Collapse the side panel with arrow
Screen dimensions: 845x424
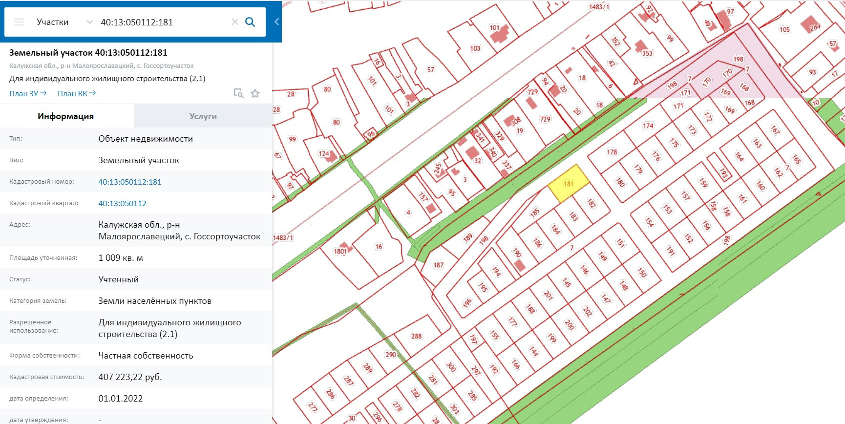point(276,22)
